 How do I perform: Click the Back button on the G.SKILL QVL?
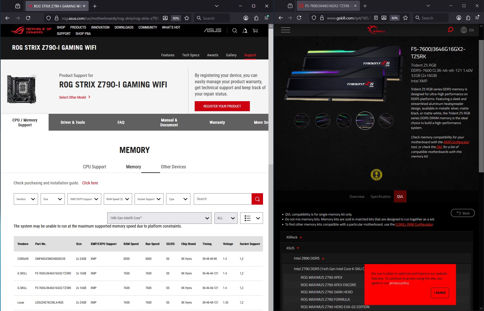coord(463,213)
